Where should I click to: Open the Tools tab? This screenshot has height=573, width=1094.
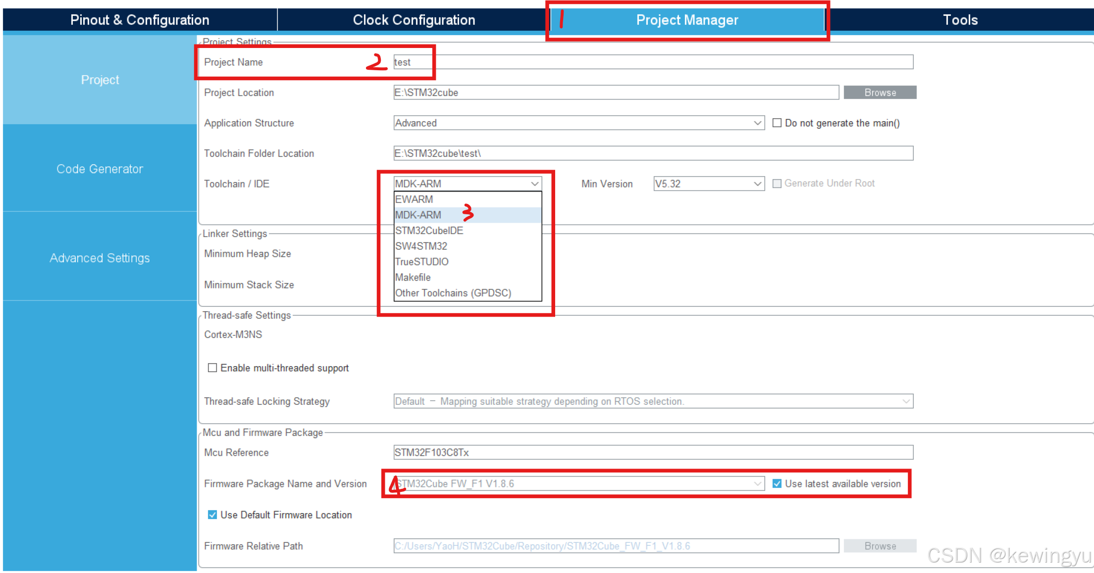tap(960, 20)
